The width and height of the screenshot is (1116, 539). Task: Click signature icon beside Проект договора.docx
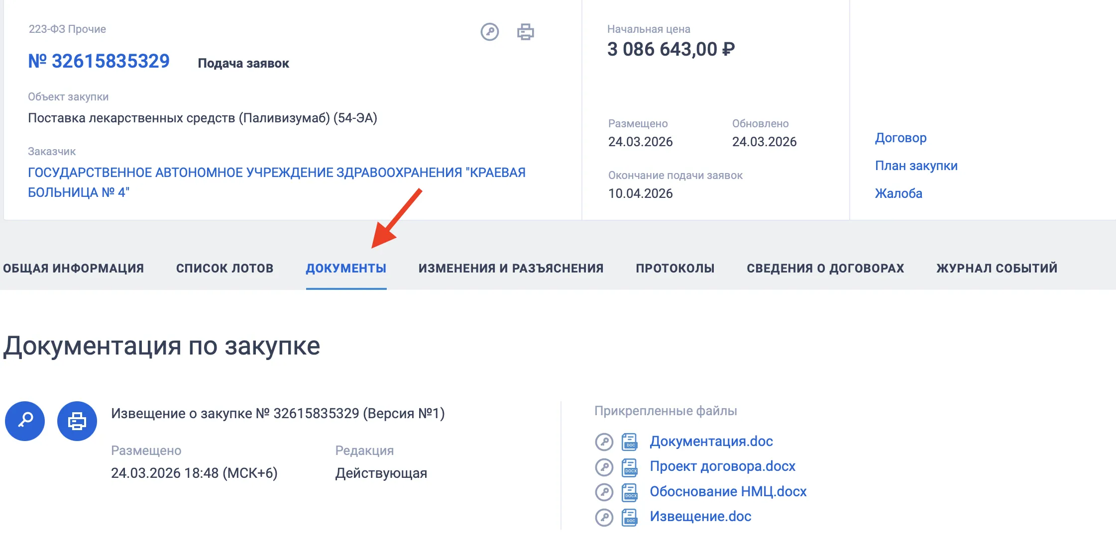point(604,466)
